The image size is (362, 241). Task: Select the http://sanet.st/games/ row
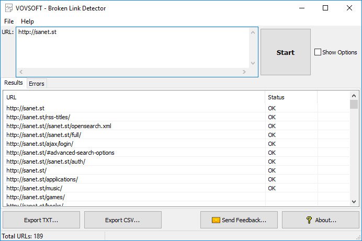(x=177, y=197)
